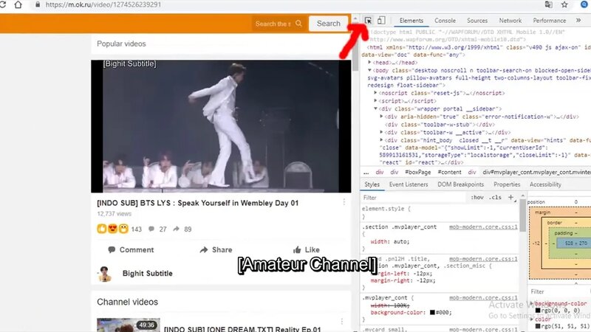Toggle :hov element state panel
This screenshot has width=591, height=332.
(x=476, y=197)
